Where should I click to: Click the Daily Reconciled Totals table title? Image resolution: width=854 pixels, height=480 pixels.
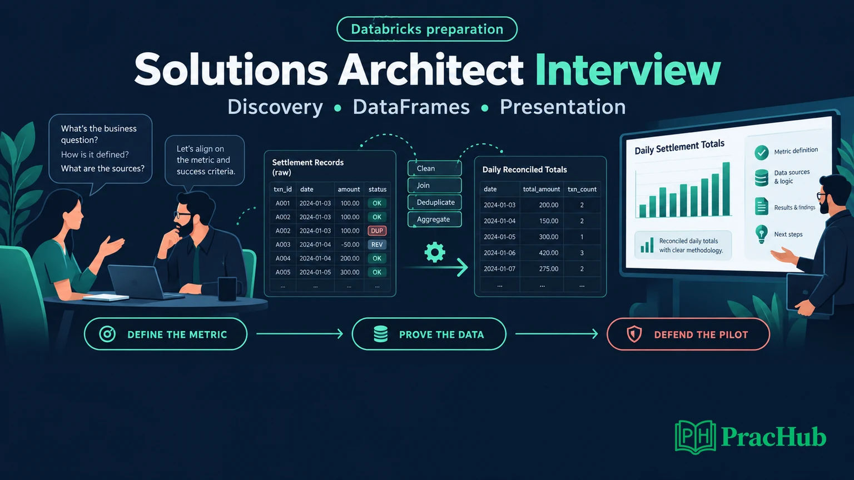[x=524, y=169]
